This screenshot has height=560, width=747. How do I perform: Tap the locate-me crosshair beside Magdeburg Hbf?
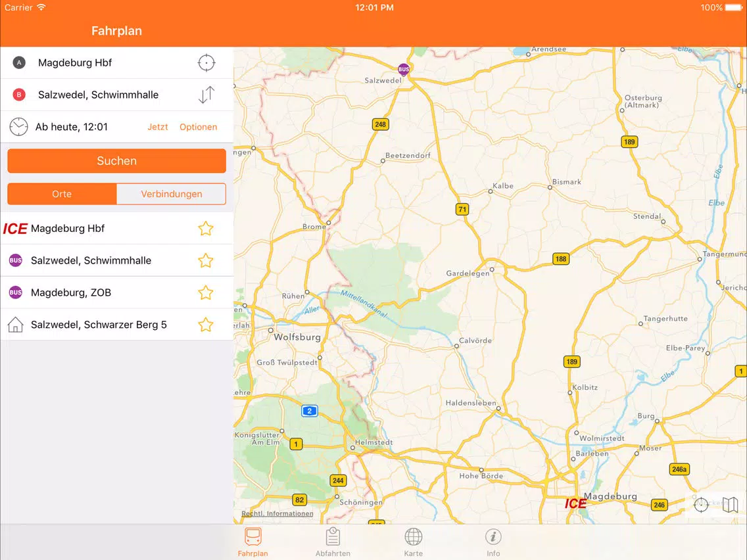[x=206, y=63]
